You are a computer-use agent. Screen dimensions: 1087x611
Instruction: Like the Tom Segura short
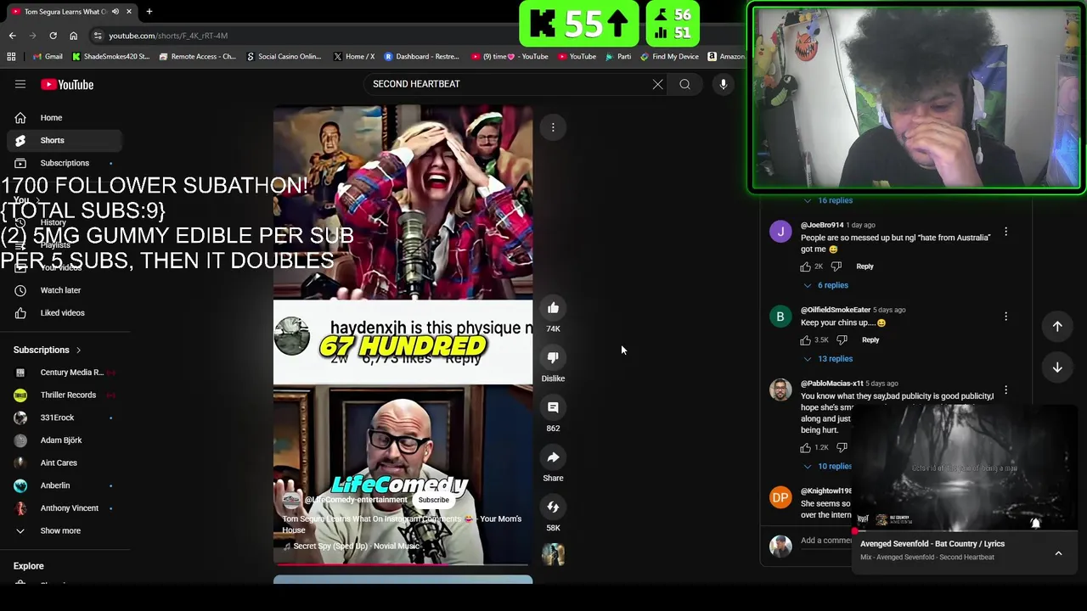[553, 308]
